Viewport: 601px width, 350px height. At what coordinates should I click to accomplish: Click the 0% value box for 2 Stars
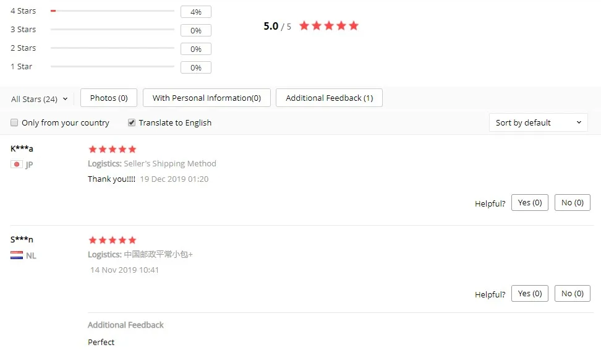pos(196,49)
